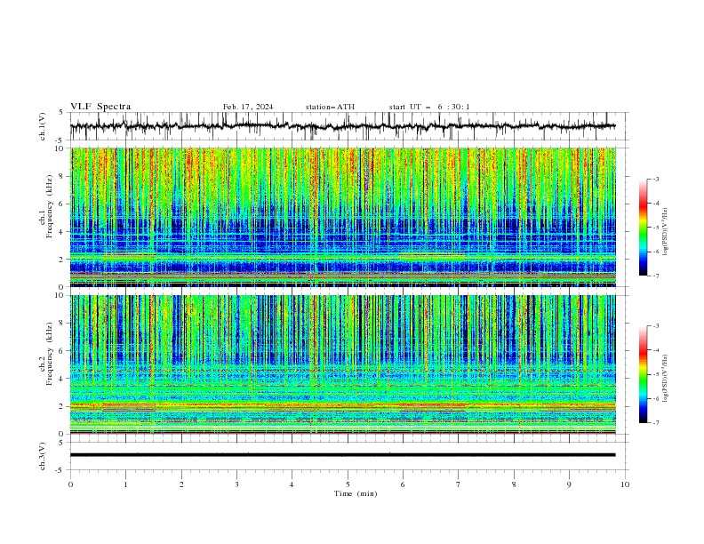This screenshot has height=544, width=704.
Task: Click the 'station=ATH' label
Action: 330,107
